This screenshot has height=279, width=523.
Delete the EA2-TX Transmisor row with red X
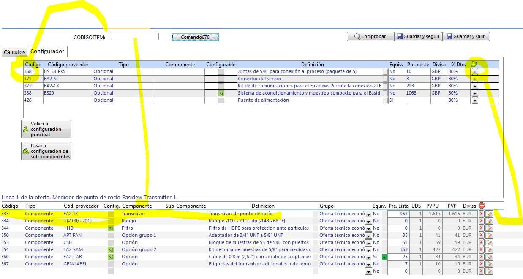(481, 214)
